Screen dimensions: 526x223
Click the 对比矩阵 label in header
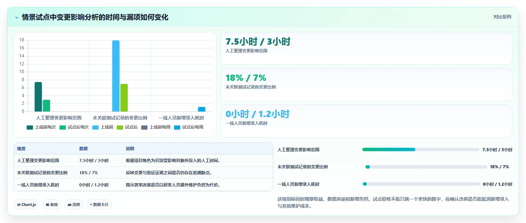pos(502,17)
